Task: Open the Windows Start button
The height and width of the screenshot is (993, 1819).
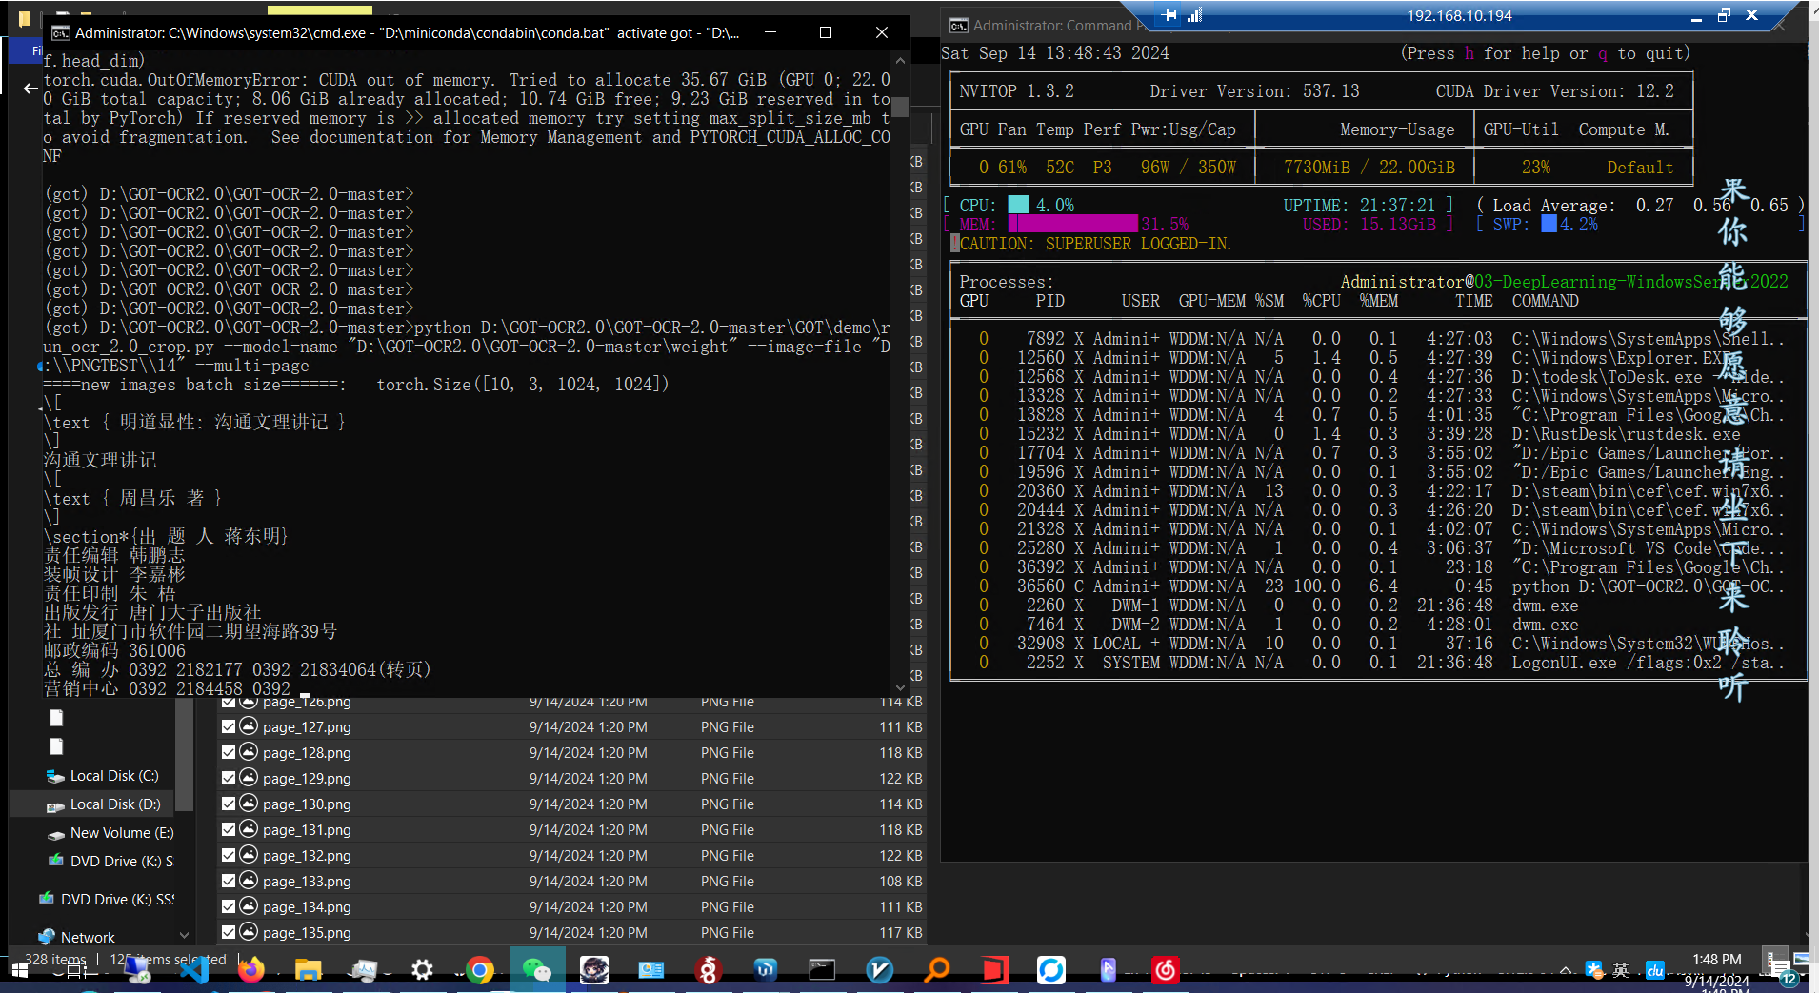Action: [19, 970]
